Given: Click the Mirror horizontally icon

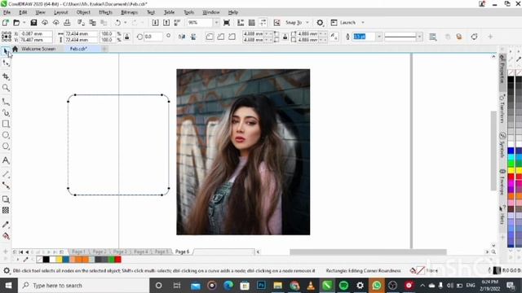Looking at the screenshot, I should [182, 37].
